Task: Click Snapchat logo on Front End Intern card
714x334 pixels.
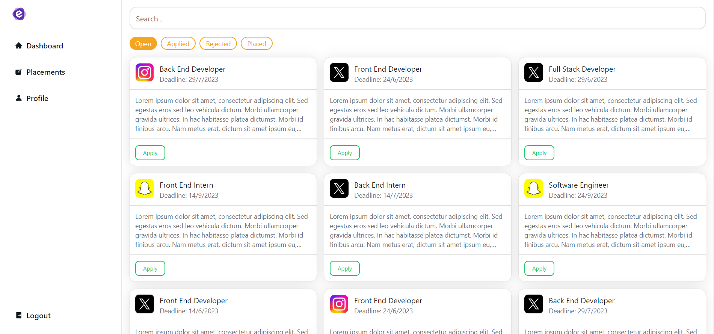Action: tap(145, 188)
